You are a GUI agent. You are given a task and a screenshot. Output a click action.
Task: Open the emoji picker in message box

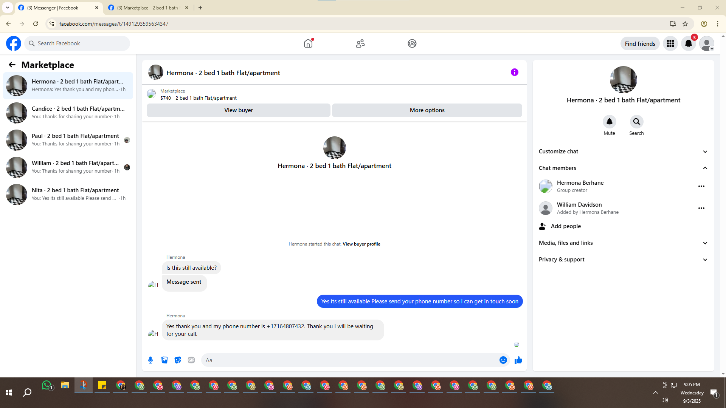tap(503, 360)
